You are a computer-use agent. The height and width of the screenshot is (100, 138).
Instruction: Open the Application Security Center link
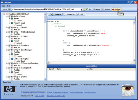(x=56, y=96)
